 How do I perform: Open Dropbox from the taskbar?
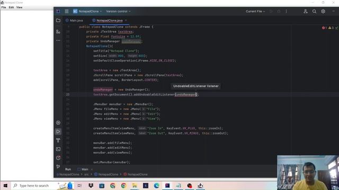pos(91,186)
